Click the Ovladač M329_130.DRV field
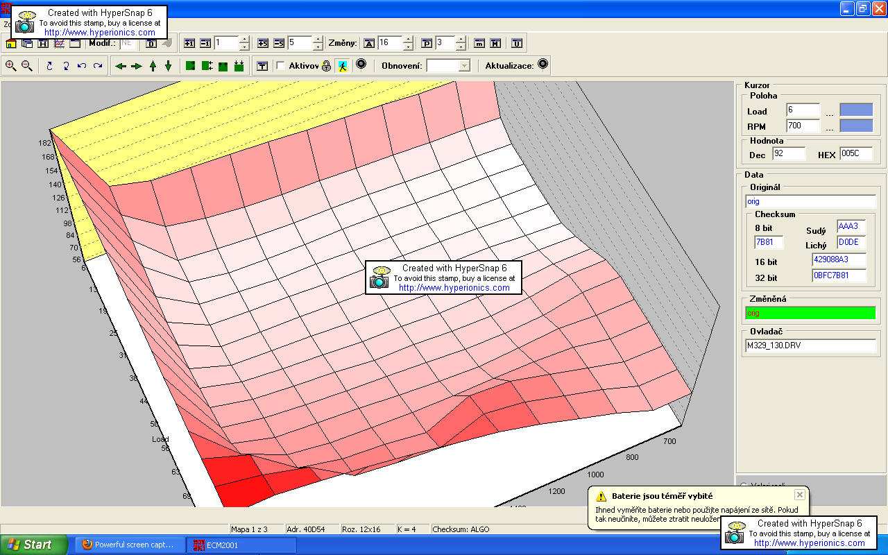Screen dimensions: 888x555 click(810, 345)
